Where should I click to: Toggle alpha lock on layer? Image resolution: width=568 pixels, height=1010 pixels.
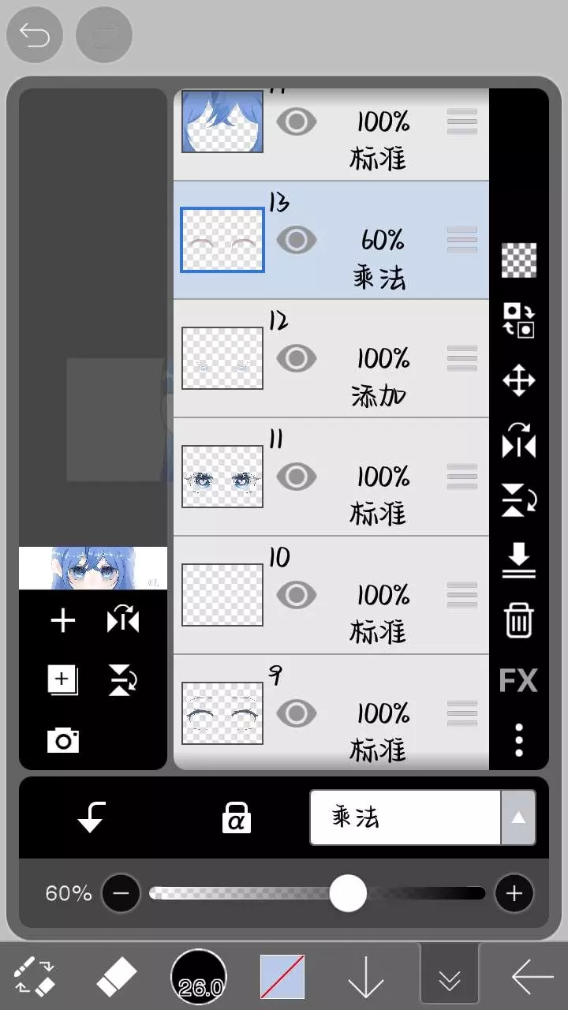point(236,817)
